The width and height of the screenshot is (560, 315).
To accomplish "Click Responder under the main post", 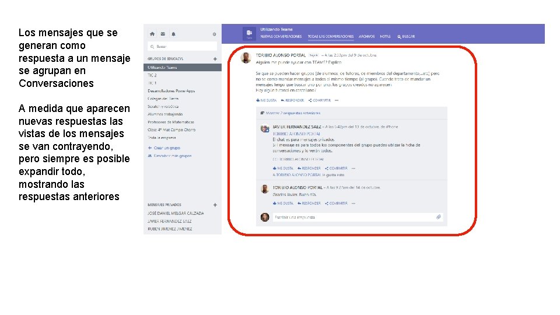I will (292, 100).
